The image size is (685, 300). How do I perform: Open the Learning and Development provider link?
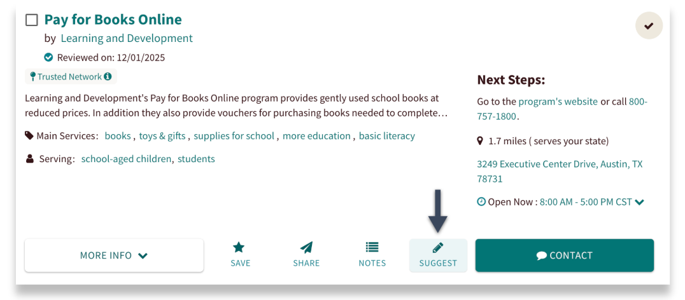127,38
